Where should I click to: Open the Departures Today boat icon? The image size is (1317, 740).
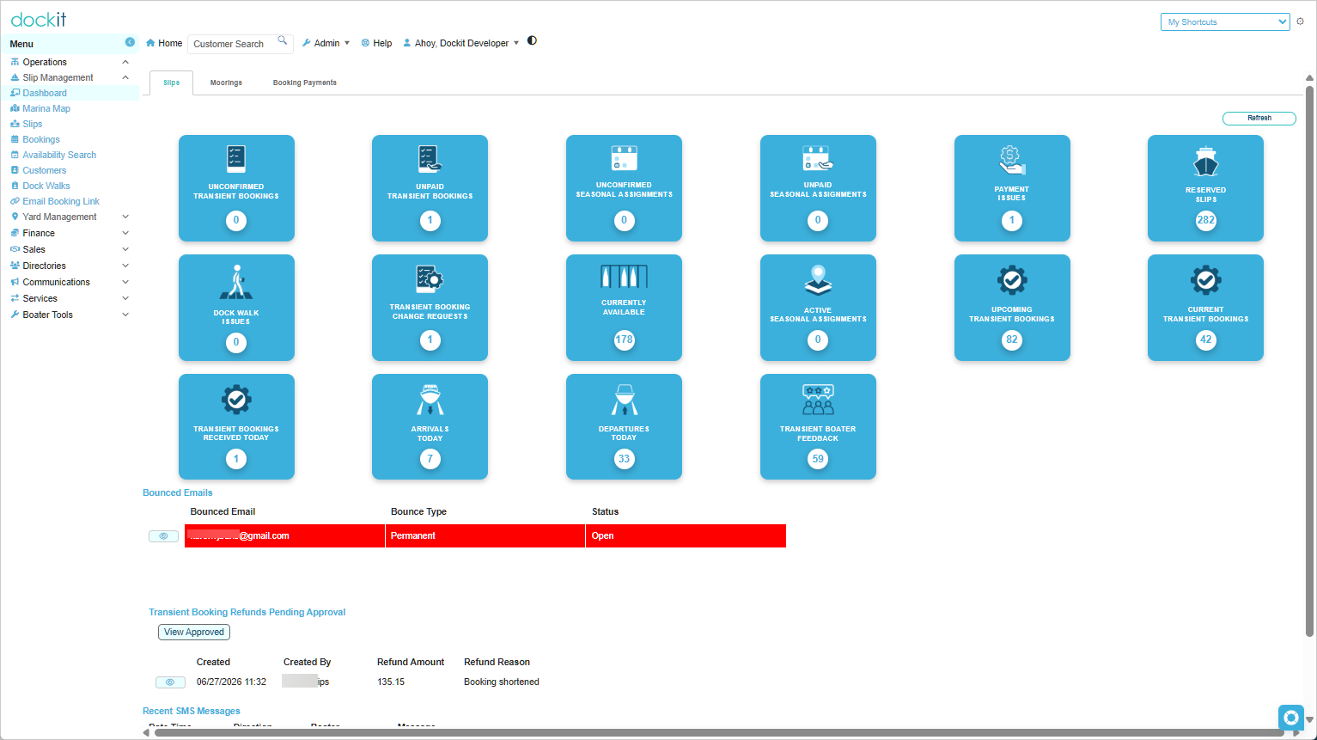point(624,400)
